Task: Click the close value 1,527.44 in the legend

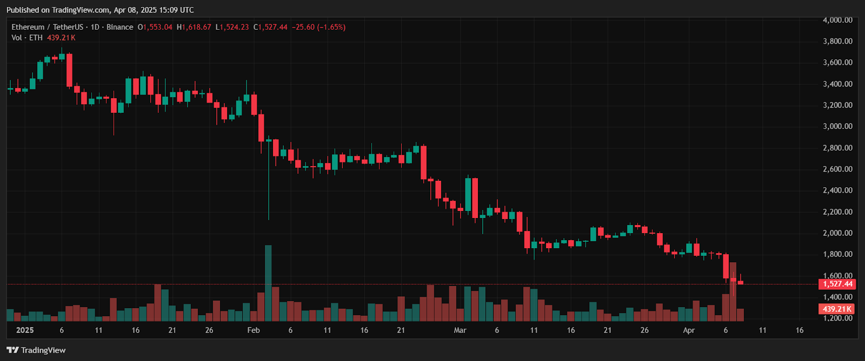Action: pos(273,27)
